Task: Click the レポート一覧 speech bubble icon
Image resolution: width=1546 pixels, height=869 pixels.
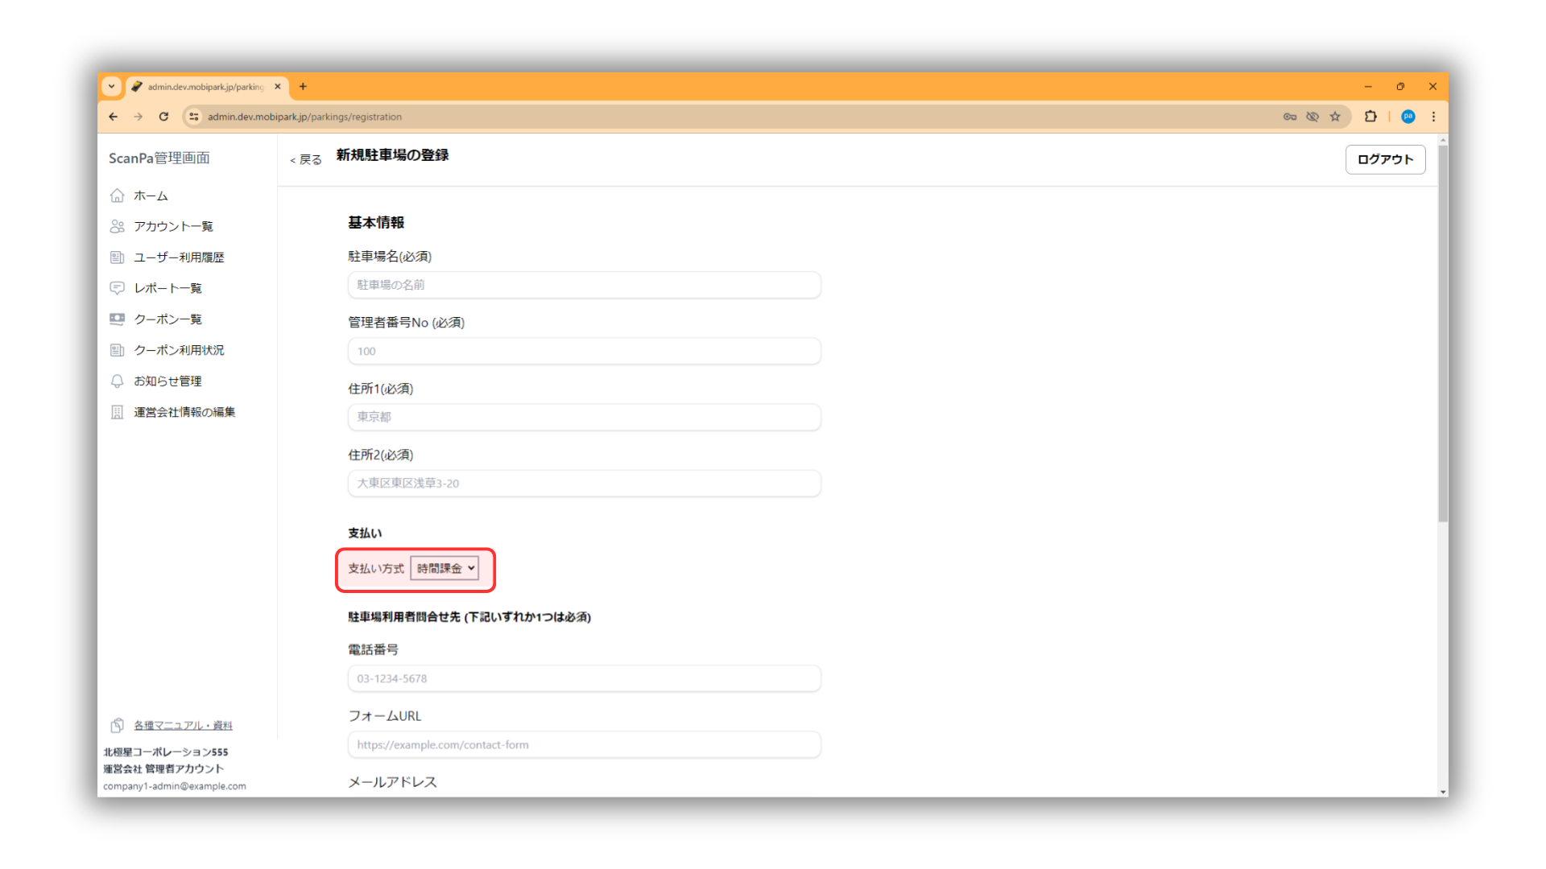Action: click(118, 288)
